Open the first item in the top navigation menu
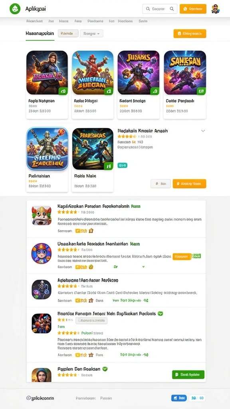 coord(35,21)
